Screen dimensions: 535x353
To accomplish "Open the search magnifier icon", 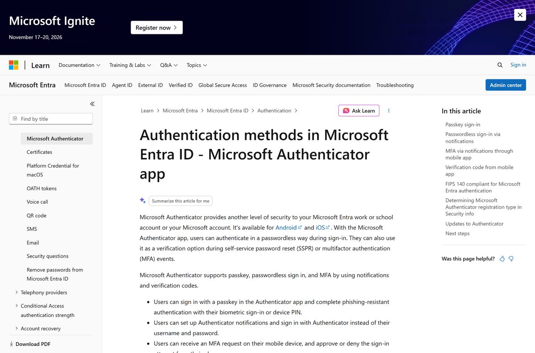I will [500, 65].
